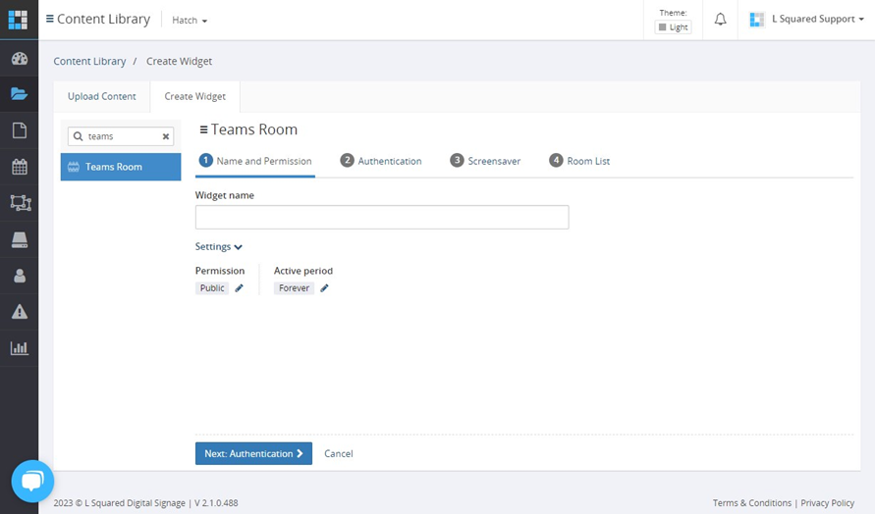Click the Forever active period tag

click(x=294, y=288)
